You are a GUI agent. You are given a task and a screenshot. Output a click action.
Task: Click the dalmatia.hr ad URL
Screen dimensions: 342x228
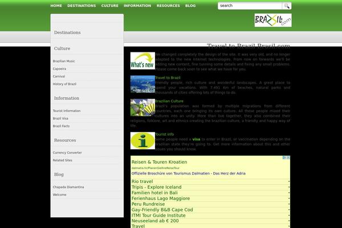click(x=155, y=168)
